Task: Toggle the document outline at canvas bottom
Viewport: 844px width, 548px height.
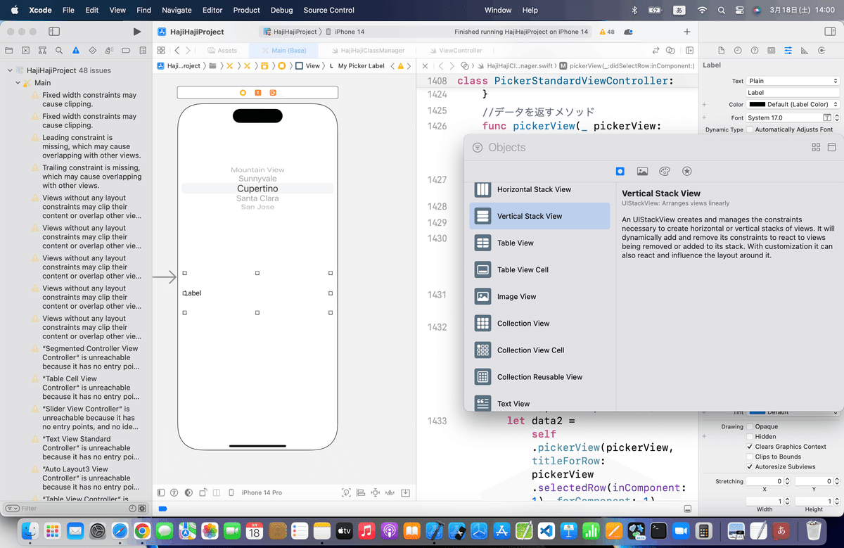Action: pos(161,492)
